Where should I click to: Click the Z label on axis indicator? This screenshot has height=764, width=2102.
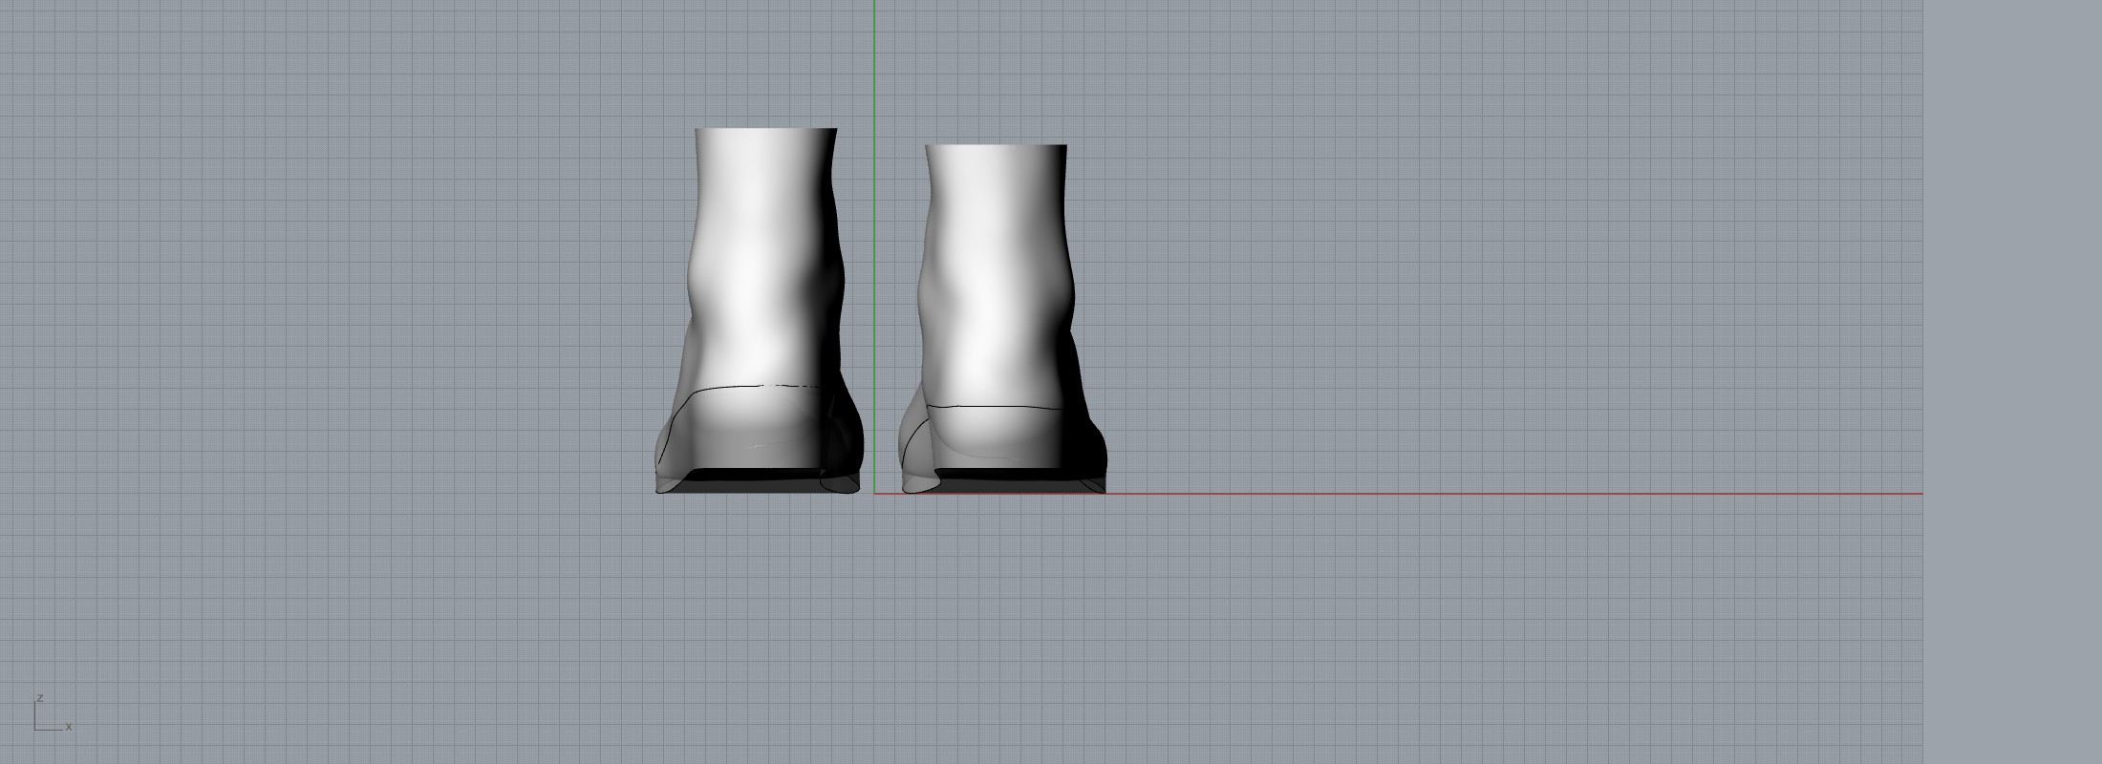(x=39, y=698)
